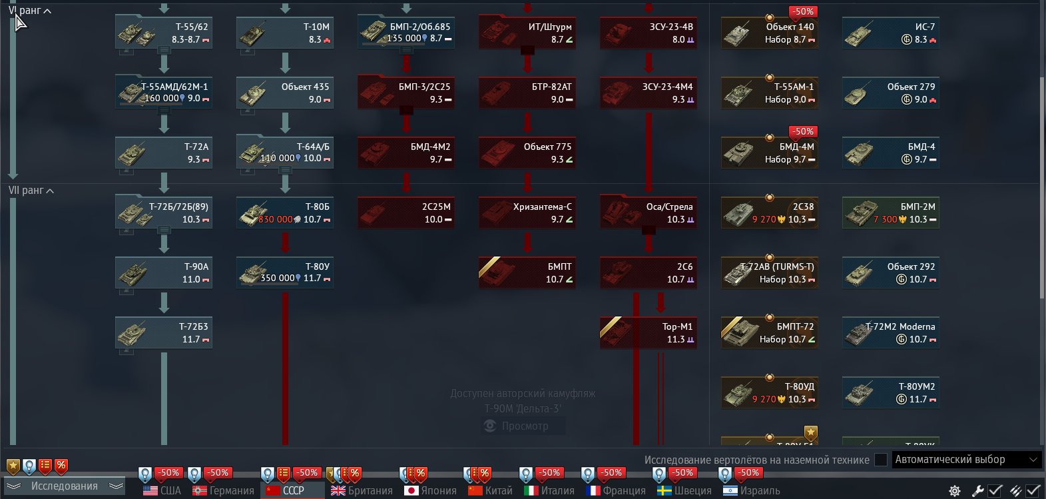Click the lightbulb icon above США
The height and width of the screenshot is (499, 1046).
(145, 474)
